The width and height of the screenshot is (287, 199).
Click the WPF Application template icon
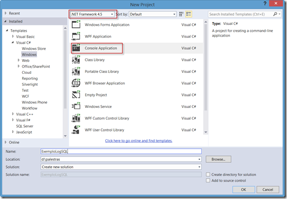[76, 36]
